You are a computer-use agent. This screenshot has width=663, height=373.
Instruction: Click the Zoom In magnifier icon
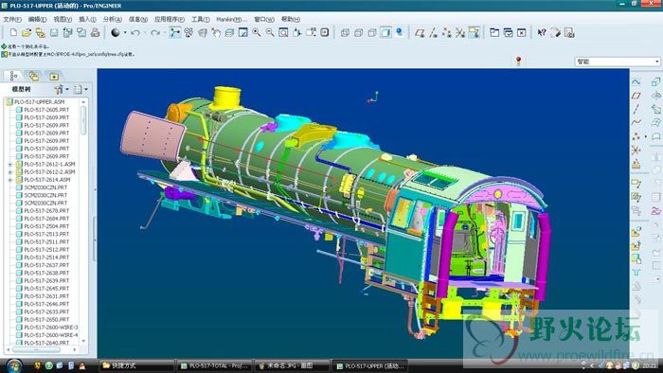(257, 32)
